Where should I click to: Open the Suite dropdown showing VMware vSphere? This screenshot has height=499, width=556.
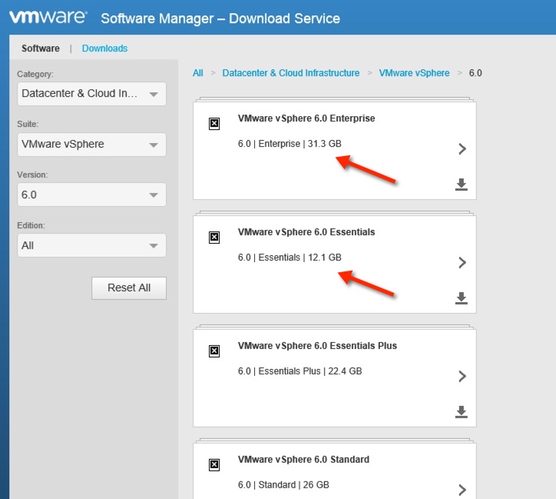pyautogui.click(x=91, y=144)
